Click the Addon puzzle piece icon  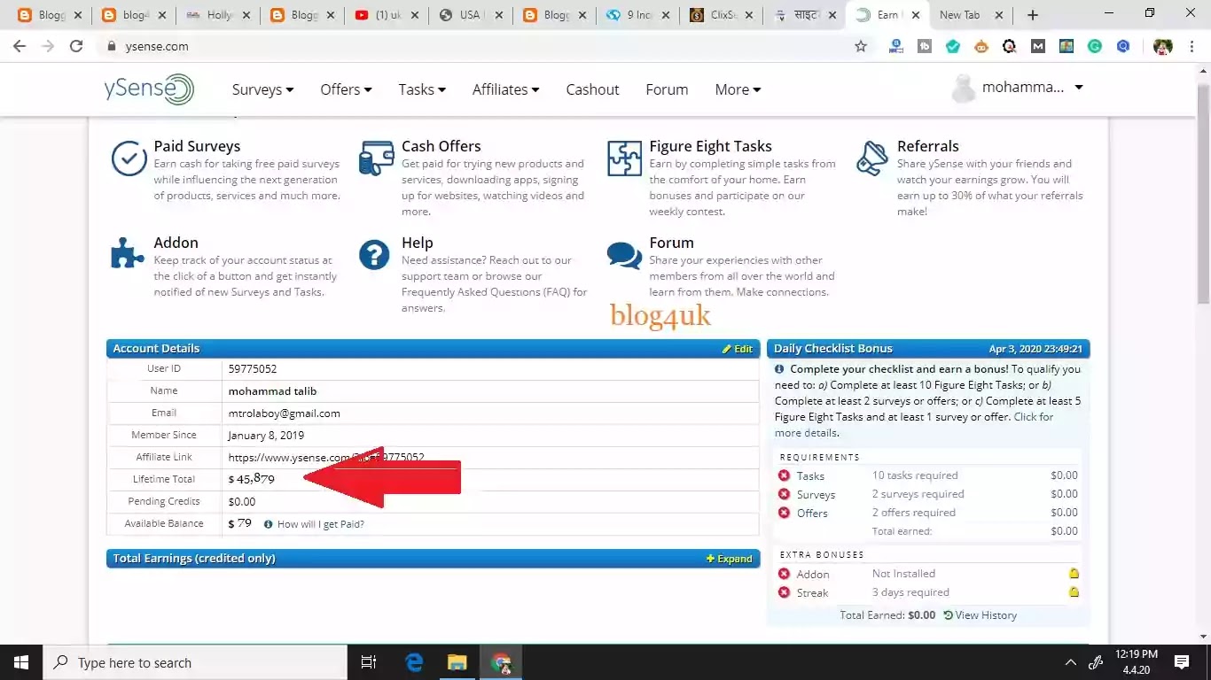pyautogui.click(x=128, y=253)
